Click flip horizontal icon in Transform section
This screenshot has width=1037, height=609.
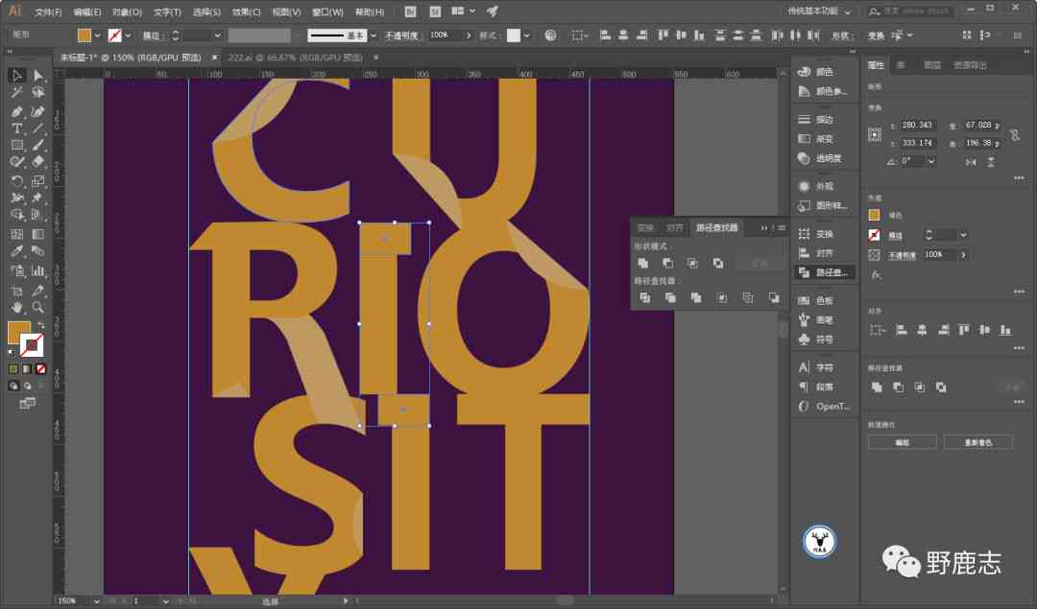tap(970, 162)
